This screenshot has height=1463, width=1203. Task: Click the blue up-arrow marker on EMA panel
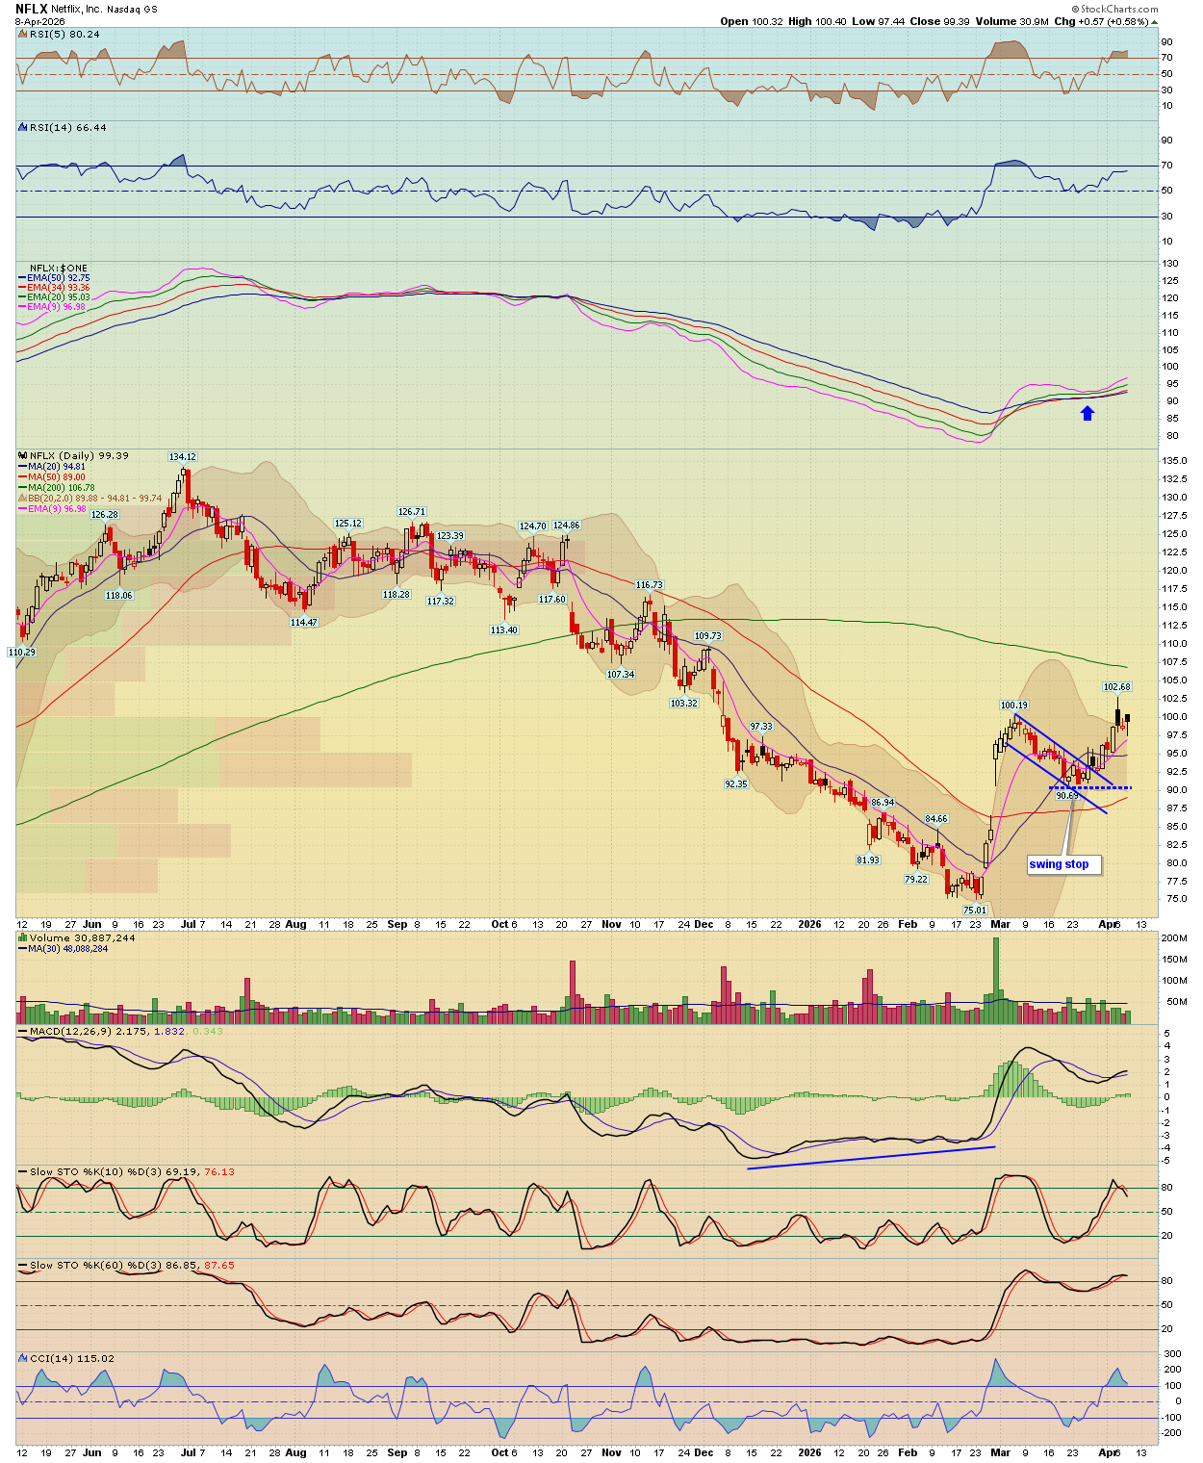[1088, 413]
